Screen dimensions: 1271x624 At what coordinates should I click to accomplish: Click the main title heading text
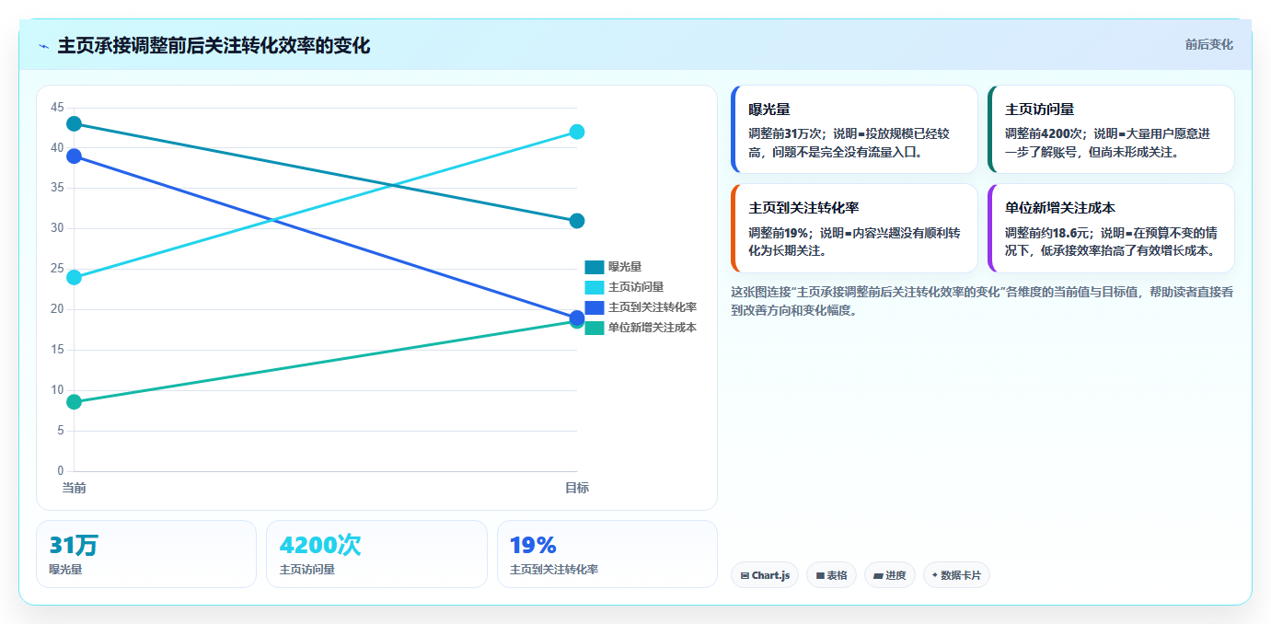tap(214, 46)
